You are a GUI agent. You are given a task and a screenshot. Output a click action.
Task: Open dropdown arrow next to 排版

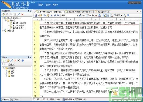pyautogui.click(x=121, y=16)
